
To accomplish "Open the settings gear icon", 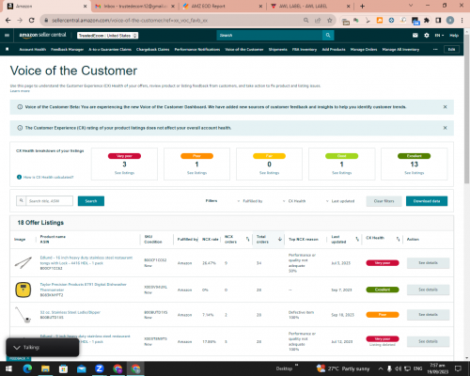I will (427, 36).
